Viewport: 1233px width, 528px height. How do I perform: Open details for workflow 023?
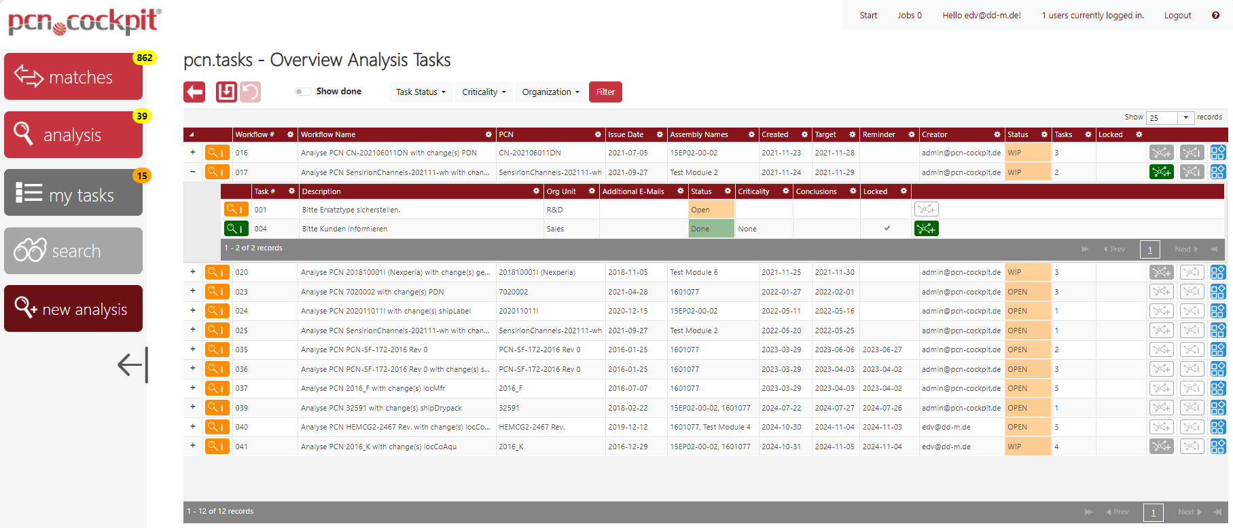(217, 292)
